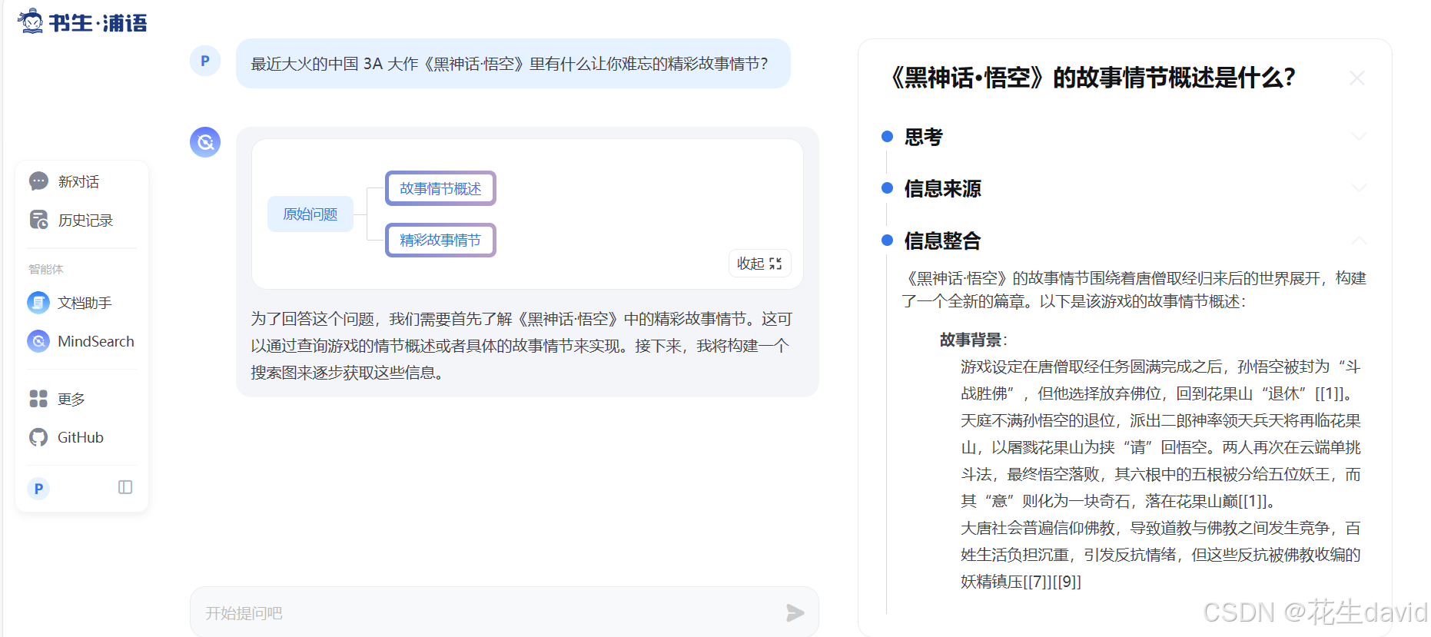The width and height of the screenshot is (1431, 637).
Task: Collapse the sidebar with the panel icon
Action: [x=125, y=487]
